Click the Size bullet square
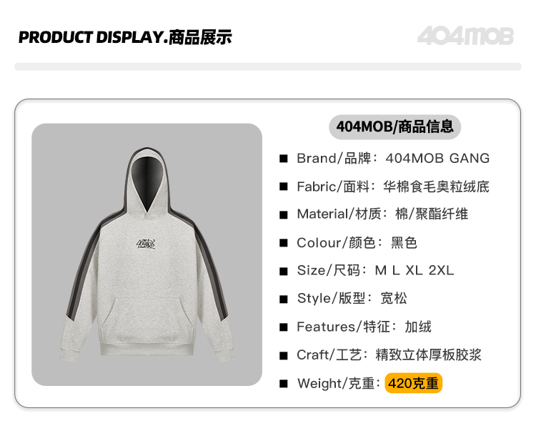The image size is (536, 436). pyautogui.click(x=284, y=271)
